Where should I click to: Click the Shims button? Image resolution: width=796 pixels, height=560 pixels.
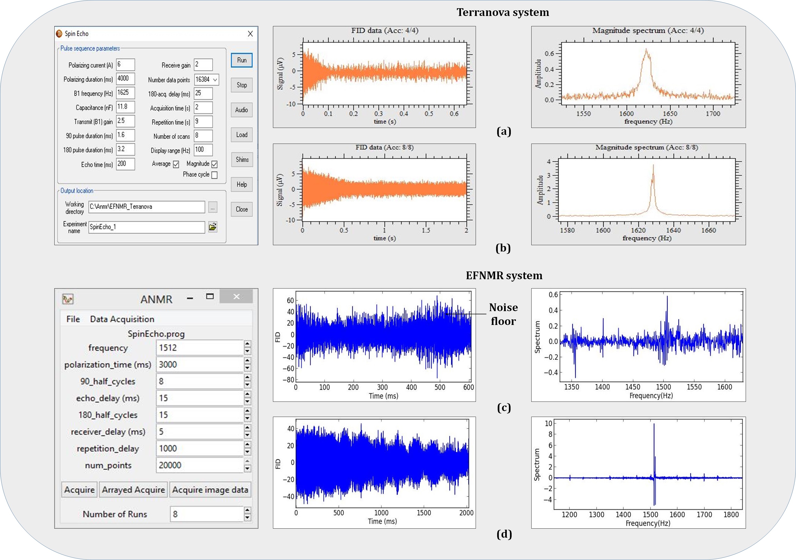(x=242, y=160)
